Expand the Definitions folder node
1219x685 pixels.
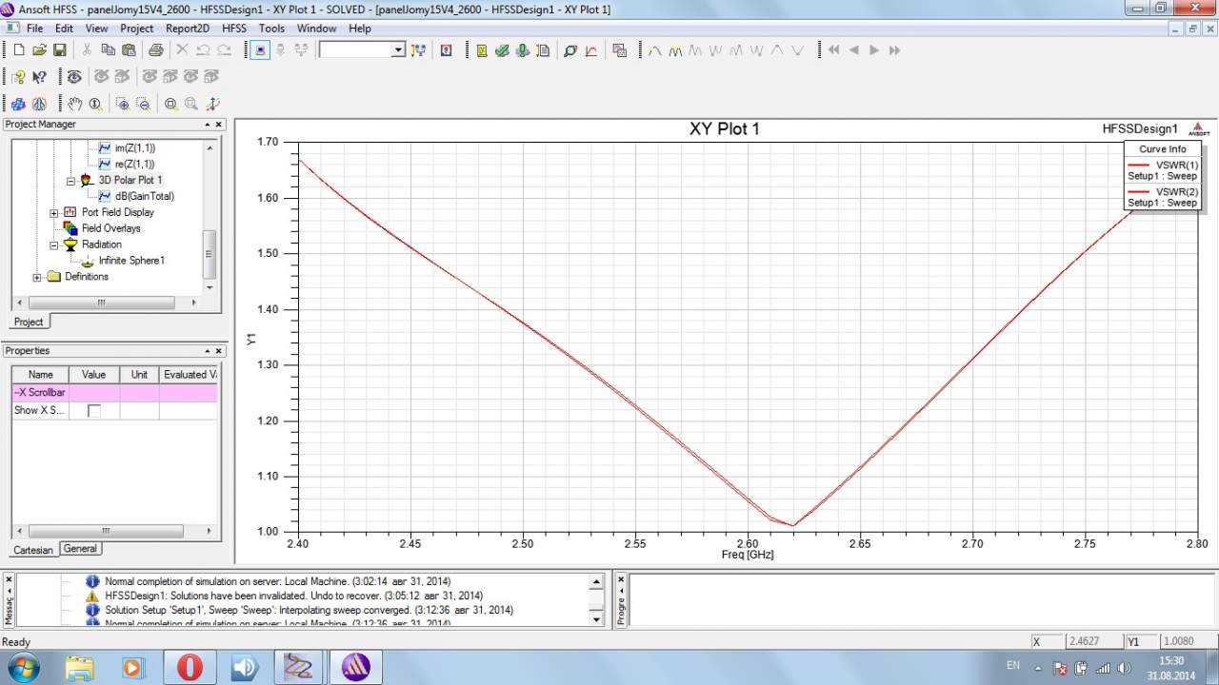coord(37,277)
